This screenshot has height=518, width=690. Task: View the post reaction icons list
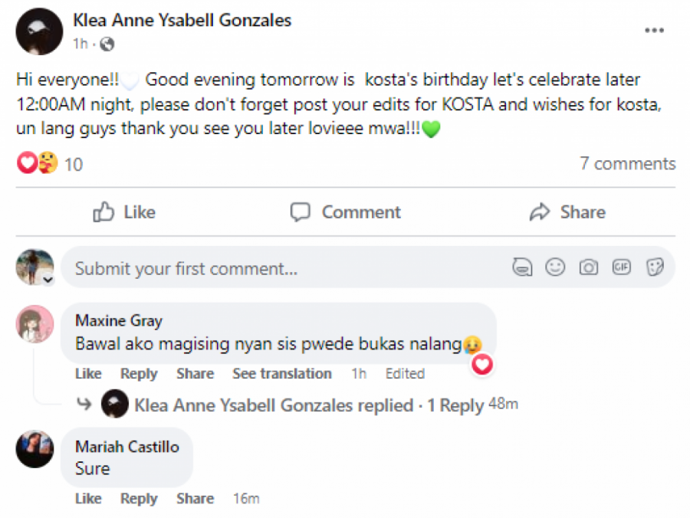[x=37, y=163]
